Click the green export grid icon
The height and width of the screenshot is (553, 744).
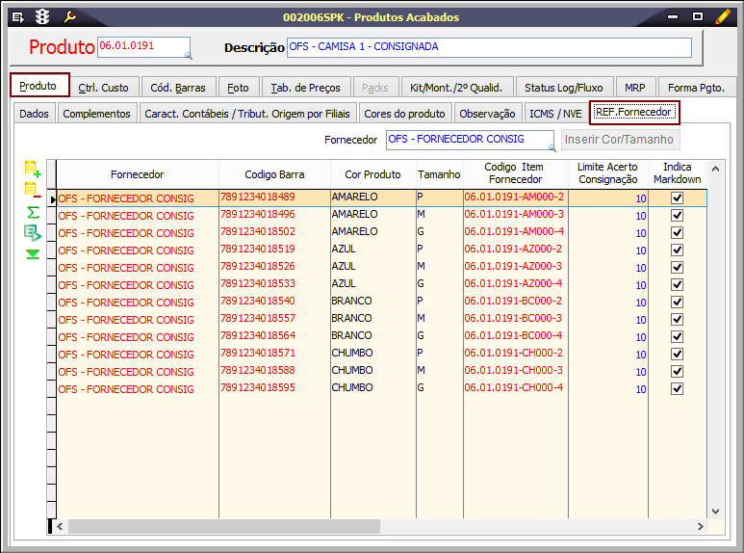[x=32, y=232]
